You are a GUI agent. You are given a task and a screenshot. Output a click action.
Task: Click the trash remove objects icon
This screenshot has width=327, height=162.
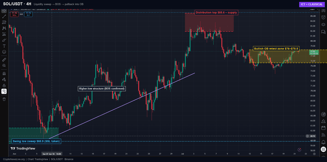click(x=4, y=99)
